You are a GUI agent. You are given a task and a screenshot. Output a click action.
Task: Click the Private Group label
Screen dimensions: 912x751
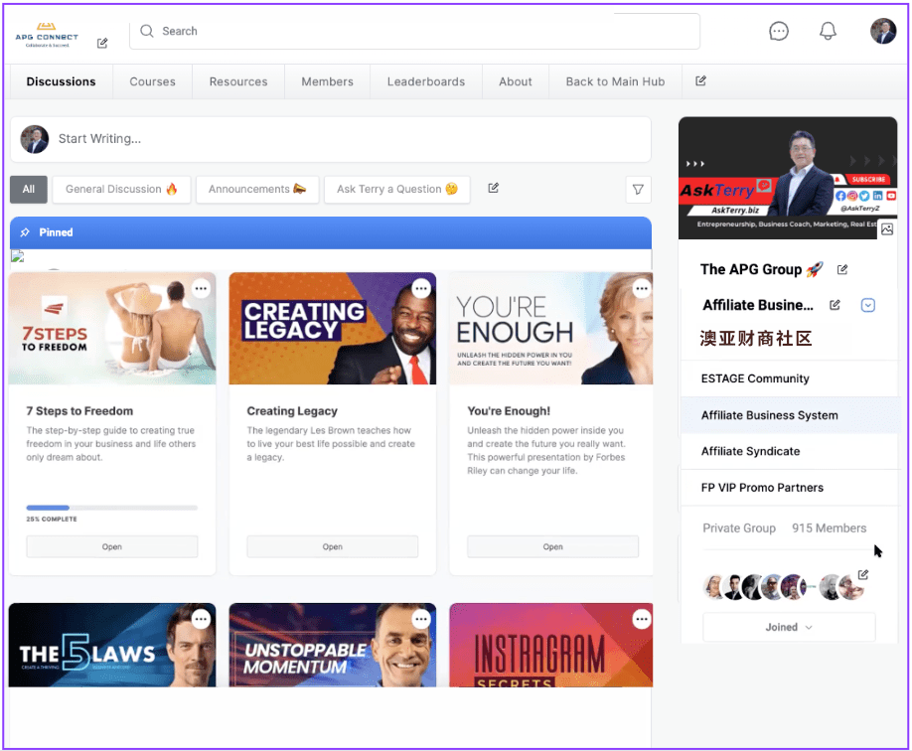point(739,528)
